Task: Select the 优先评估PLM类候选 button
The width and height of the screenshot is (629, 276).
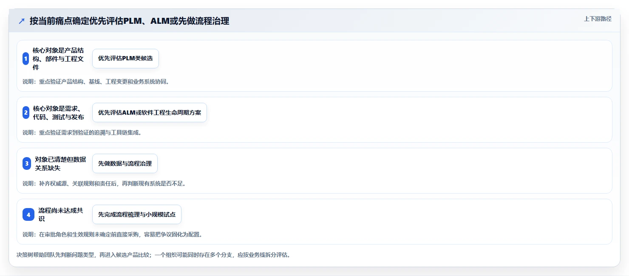Action: (125, 59)
